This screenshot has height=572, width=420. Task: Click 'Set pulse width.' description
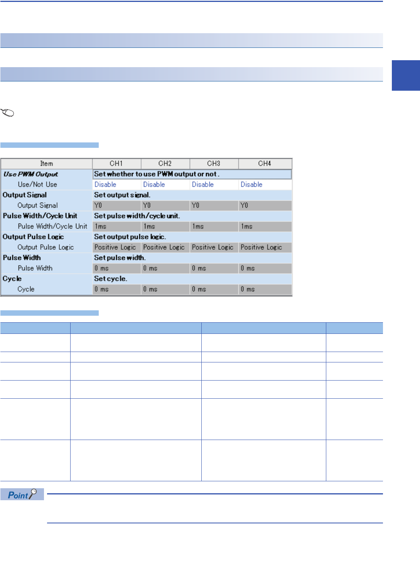120,257
